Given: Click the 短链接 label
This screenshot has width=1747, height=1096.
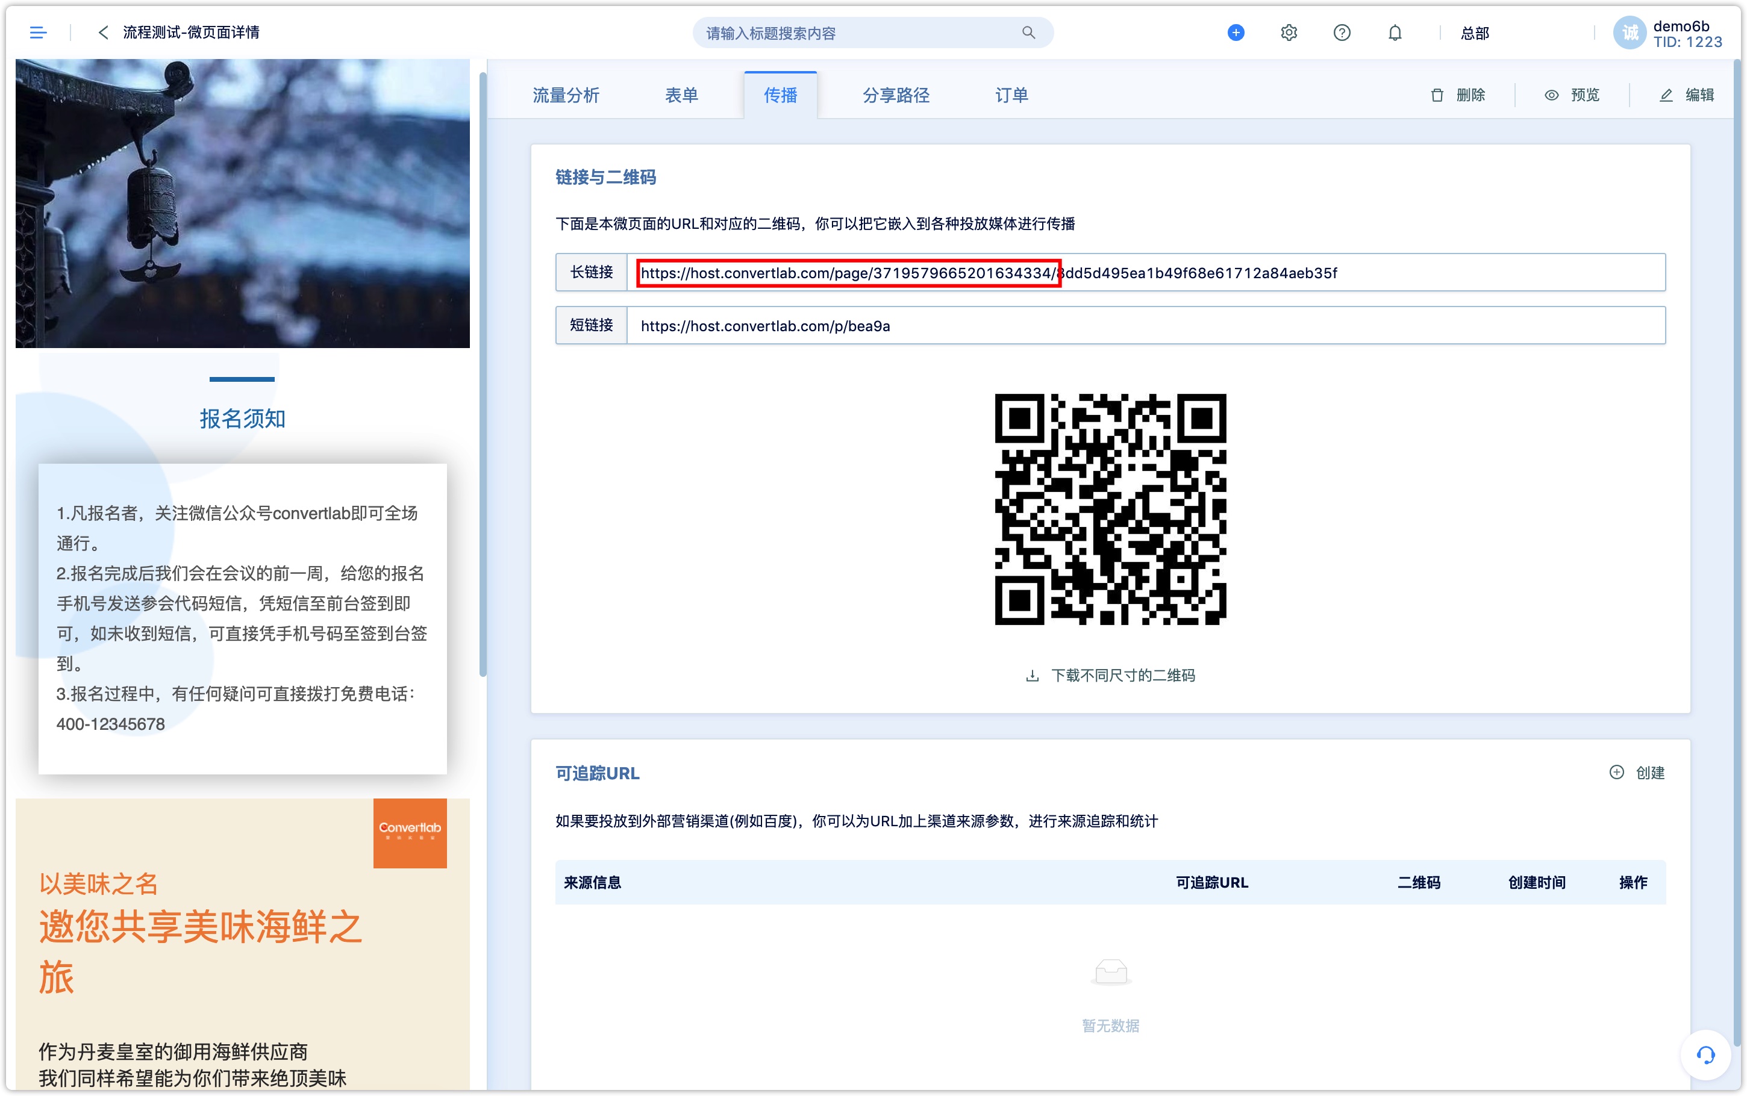Looking at the screenshot, I should [x=591, y=325].
